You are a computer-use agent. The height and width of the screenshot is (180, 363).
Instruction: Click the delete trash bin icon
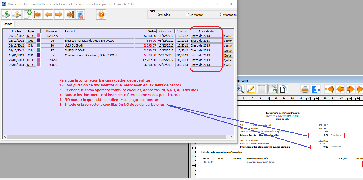pyautogui.click(x=80, y=14)
